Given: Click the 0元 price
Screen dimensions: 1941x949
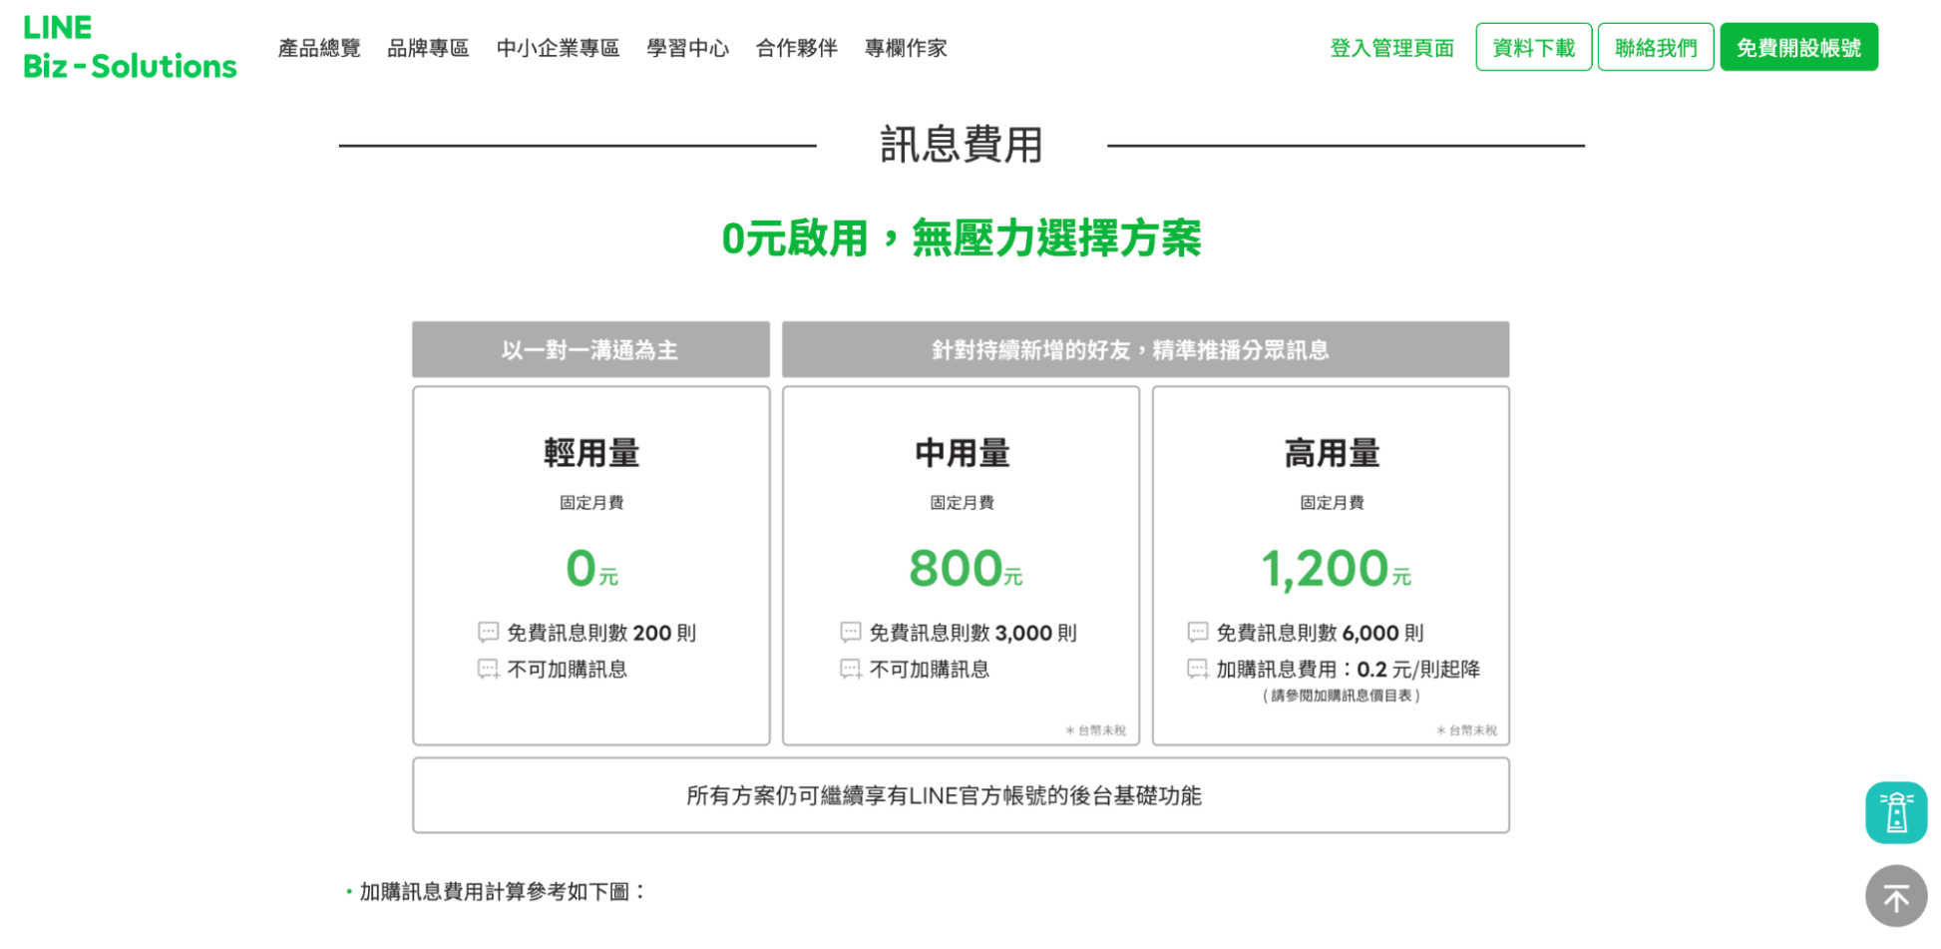Looking at the screenshot, I should pyautogui.click(x=591, y=569).
